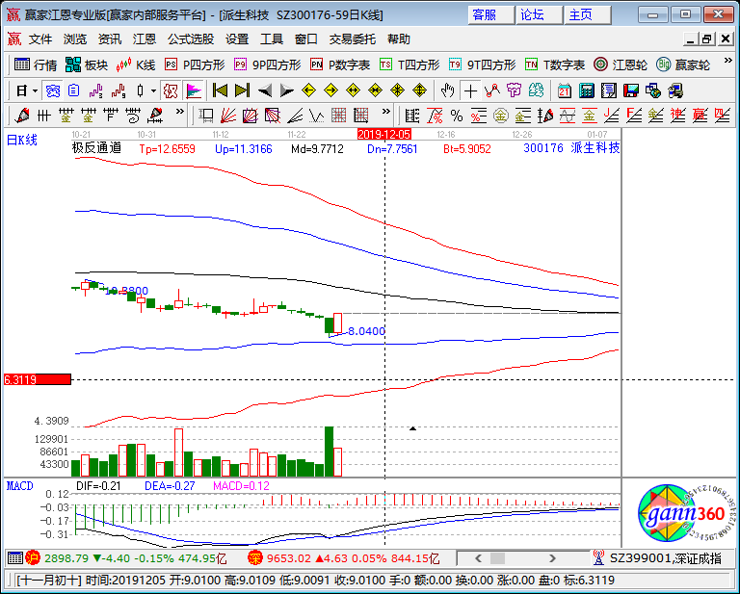Open the 9T四方形 tool
Image resolution: width=740 pixels, height=594 pixels.
(x=483, y=65)
